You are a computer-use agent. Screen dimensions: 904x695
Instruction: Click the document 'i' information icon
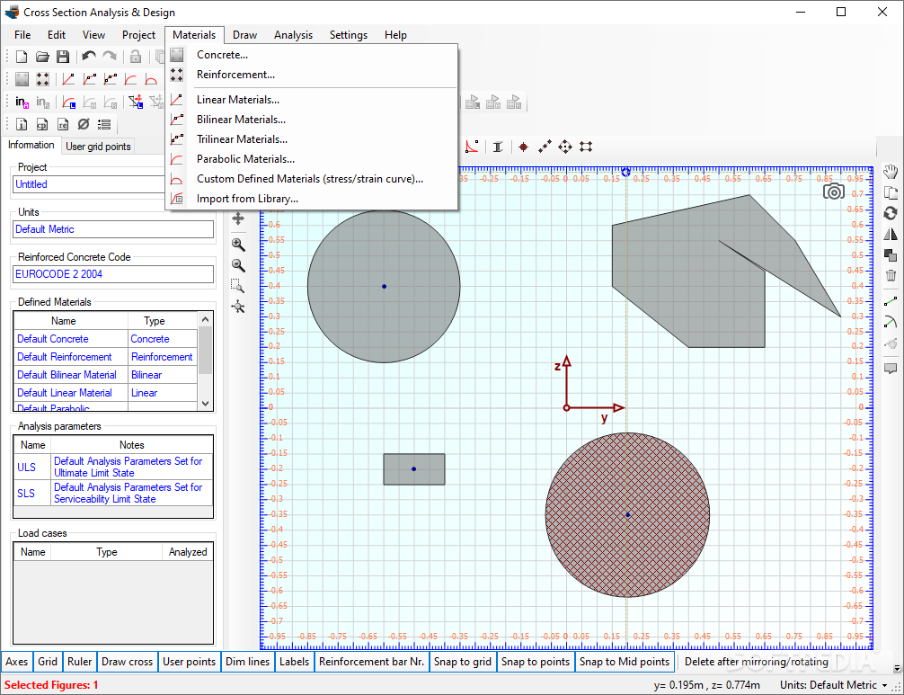coord(22,124)
